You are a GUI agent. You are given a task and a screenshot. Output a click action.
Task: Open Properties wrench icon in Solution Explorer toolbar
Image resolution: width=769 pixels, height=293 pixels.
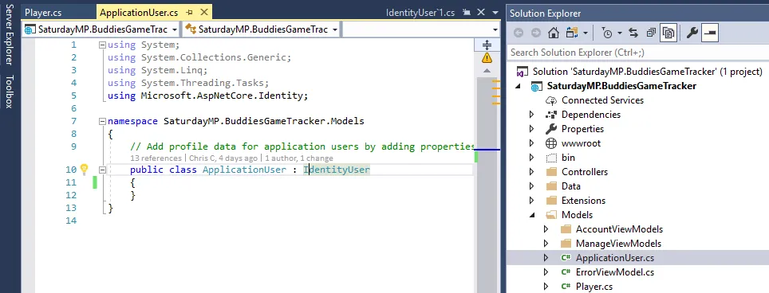(x=692, y=33)
